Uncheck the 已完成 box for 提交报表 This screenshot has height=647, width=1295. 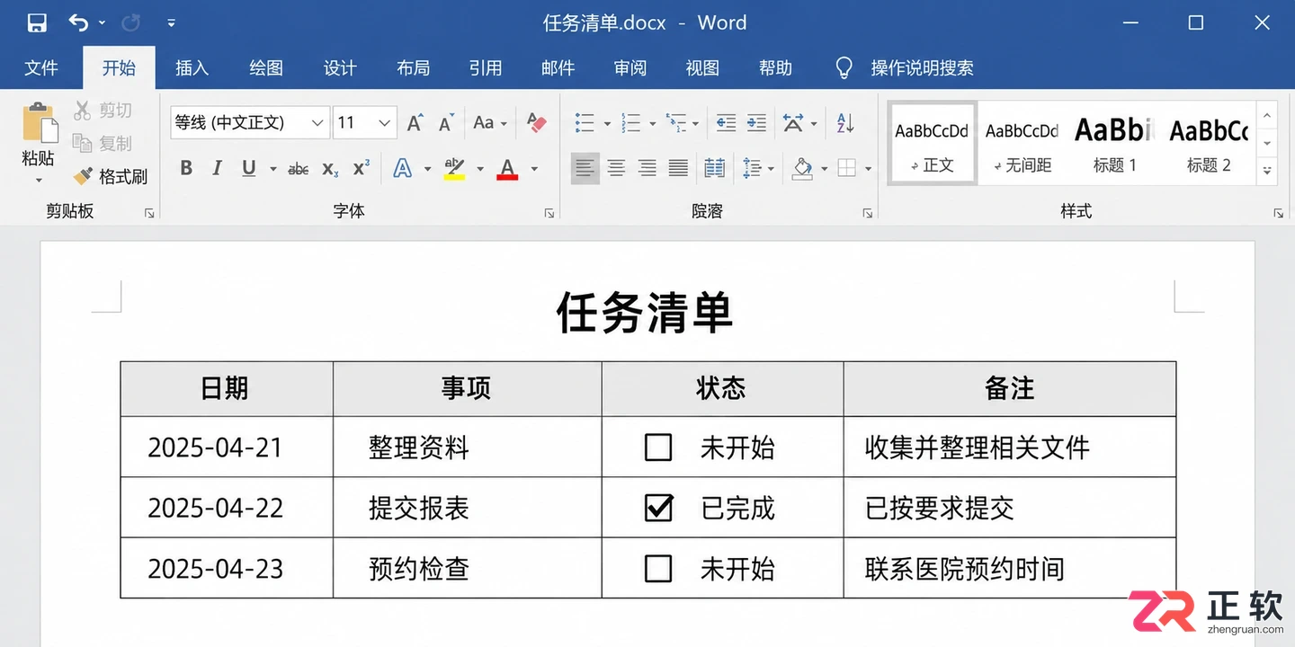coord(658,508)
